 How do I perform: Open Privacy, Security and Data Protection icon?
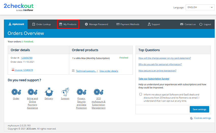pyautogui.click(x=81, y=92)
